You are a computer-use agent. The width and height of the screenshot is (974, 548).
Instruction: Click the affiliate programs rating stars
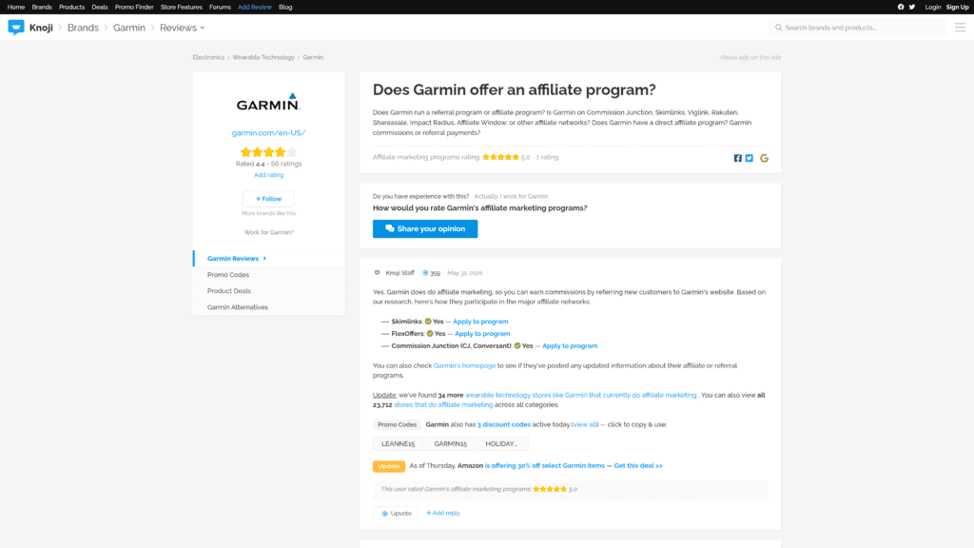500,157
